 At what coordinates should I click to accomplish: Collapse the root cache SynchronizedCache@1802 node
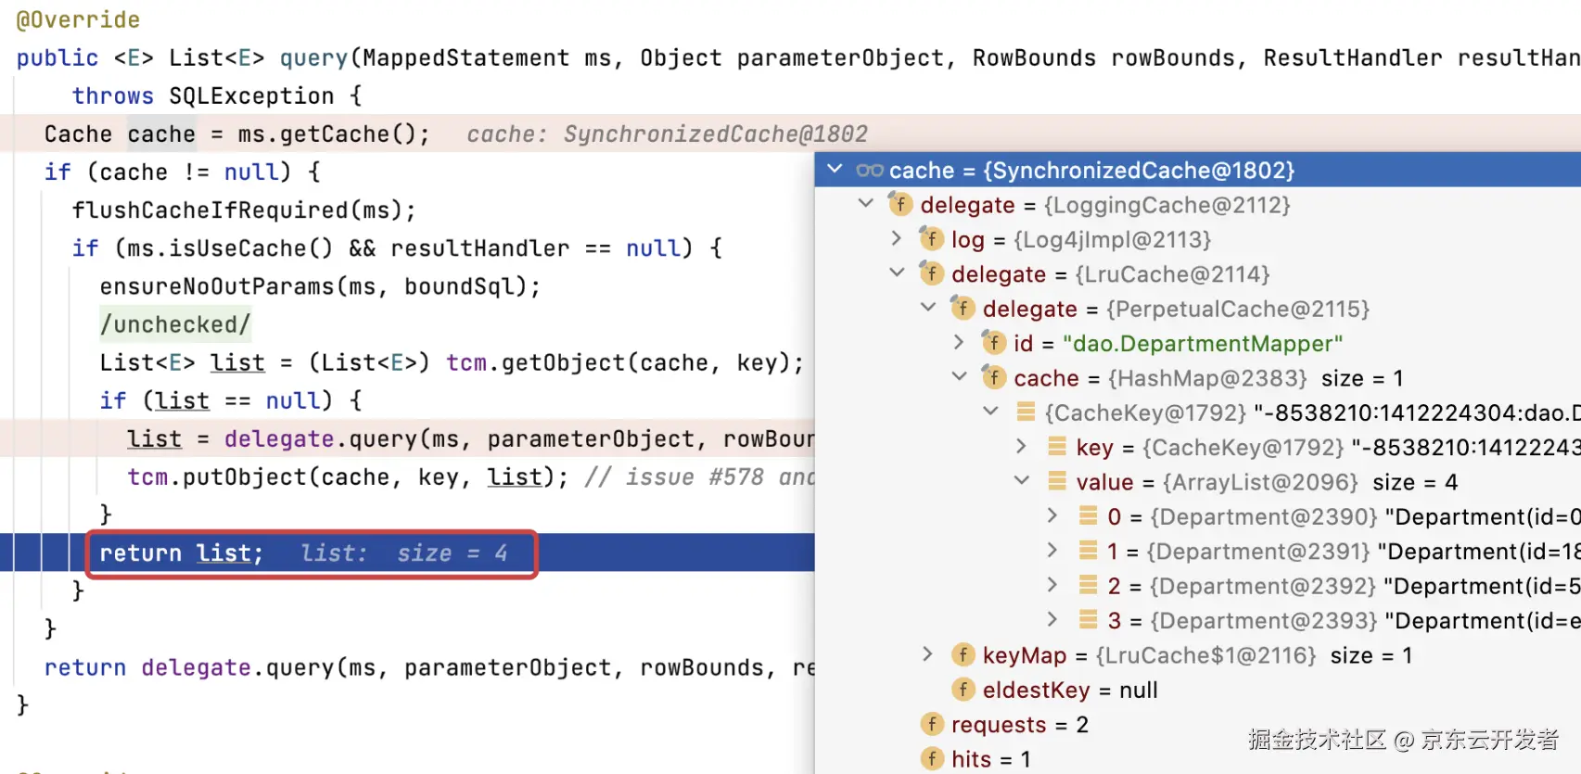(835, 170)
